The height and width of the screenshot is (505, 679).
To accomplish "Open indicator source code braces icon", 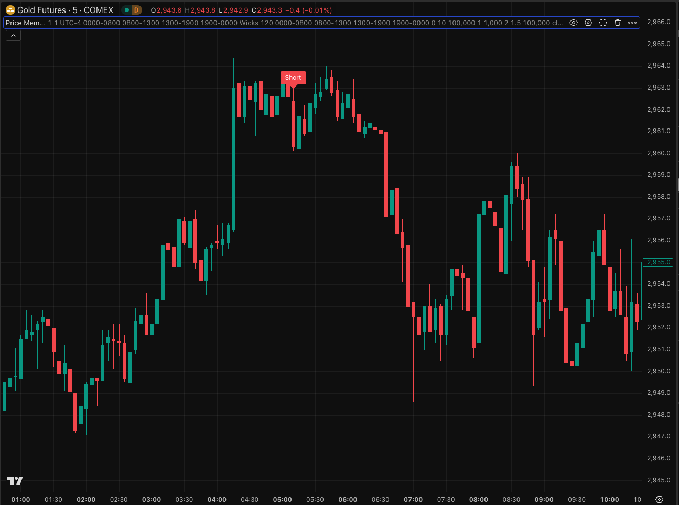I will pos(603,23).
